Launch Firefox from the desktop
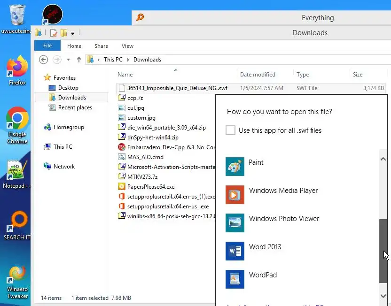The image size is (391, 306). (x=17, y=70)
